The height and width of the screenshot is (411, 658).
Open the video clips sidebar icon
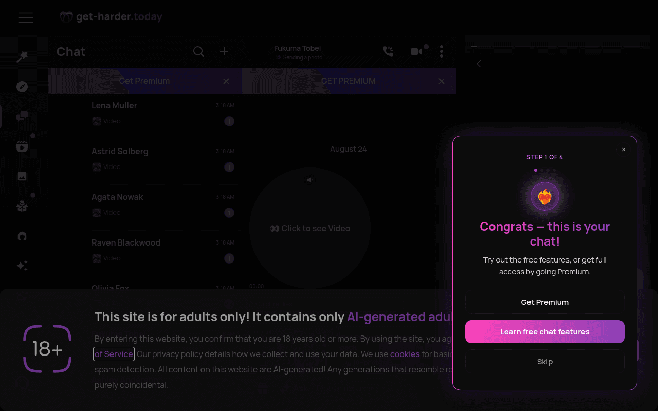click(22, 146)
